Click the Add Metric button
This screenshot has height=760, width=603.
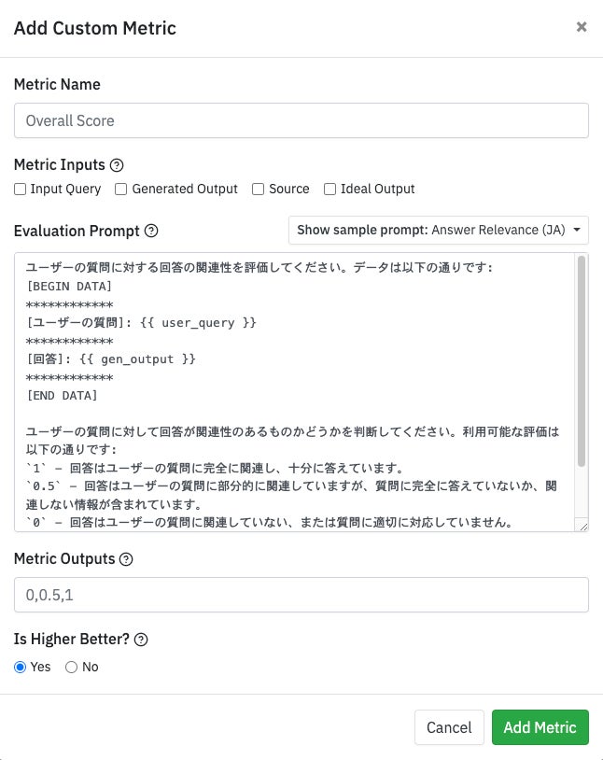tap(540, 727)
